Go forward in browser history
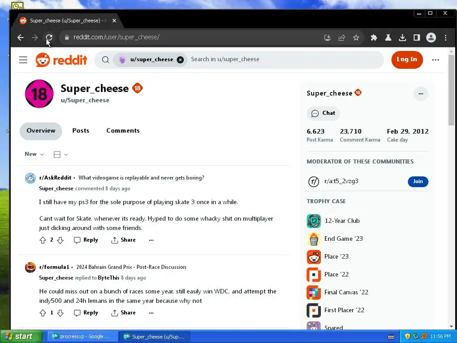 35,38
